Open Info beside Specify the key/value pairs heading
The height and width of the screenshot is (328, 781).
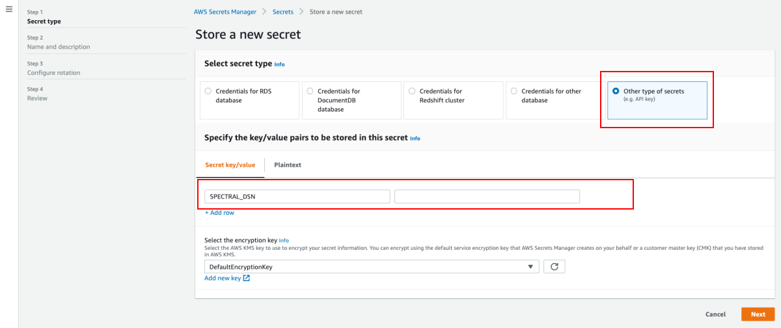415,139
